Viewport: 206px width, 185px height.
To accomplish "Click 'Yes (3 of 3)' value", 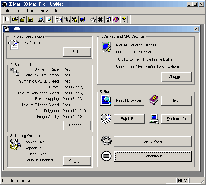I will [x=73, y=99].
